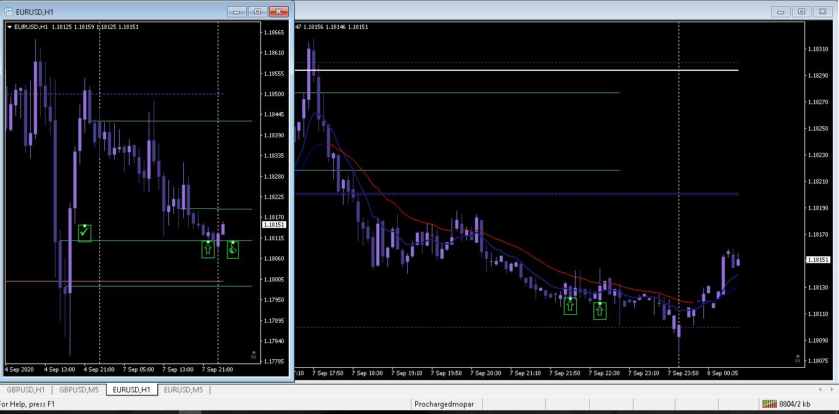Click the 1.18151 price tag on left chart
This screenshot has height=414, width=839.
coord(274,225)
